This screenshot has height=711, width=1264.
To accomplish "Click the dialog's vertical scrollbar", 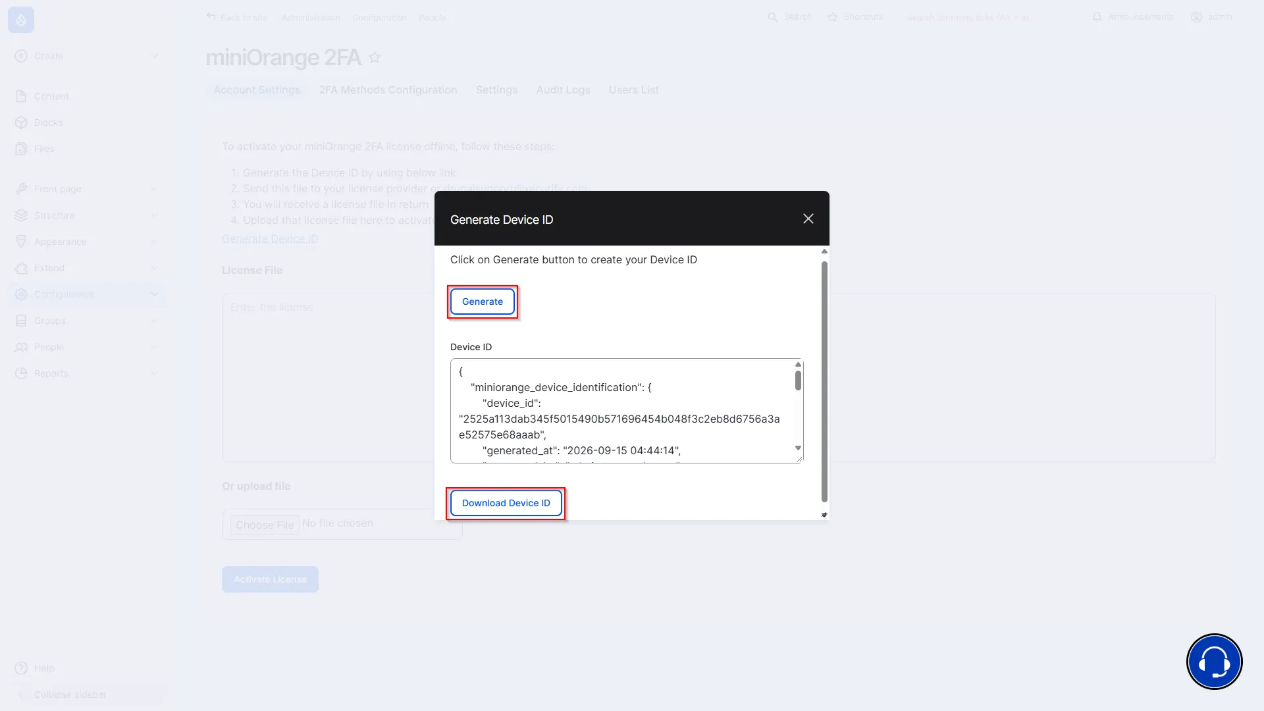I will (x=824, y=382).
